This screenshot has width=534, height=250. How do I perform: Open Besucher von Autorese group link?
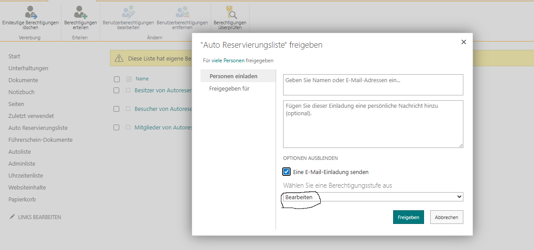tap(163, 109)
